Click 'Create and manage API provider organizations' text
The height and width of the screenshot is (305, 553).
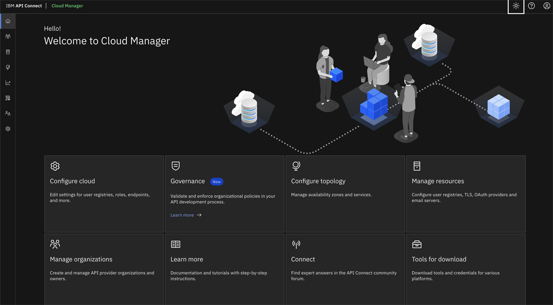102,276
